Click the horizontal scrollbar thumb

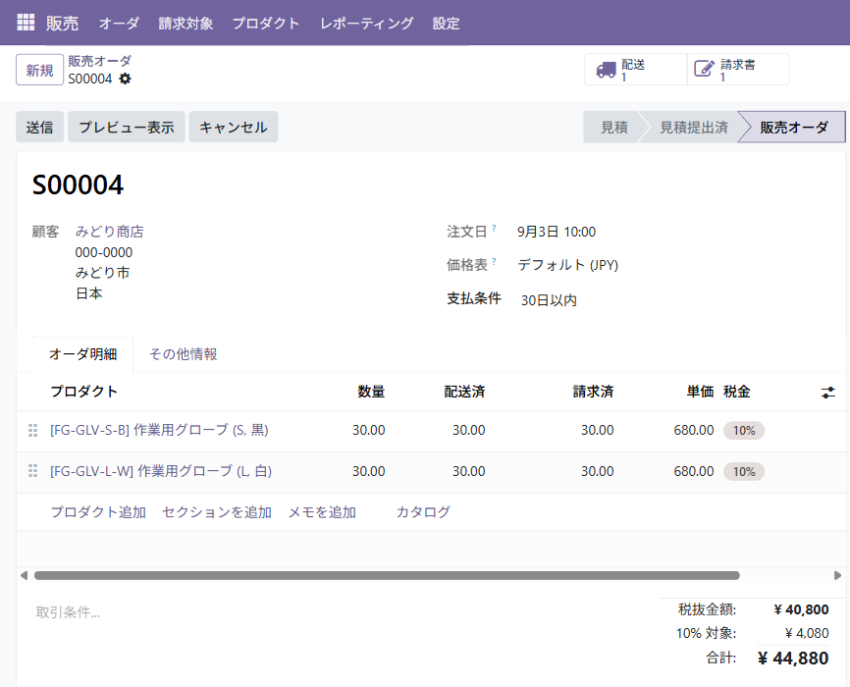pos(387,575)
